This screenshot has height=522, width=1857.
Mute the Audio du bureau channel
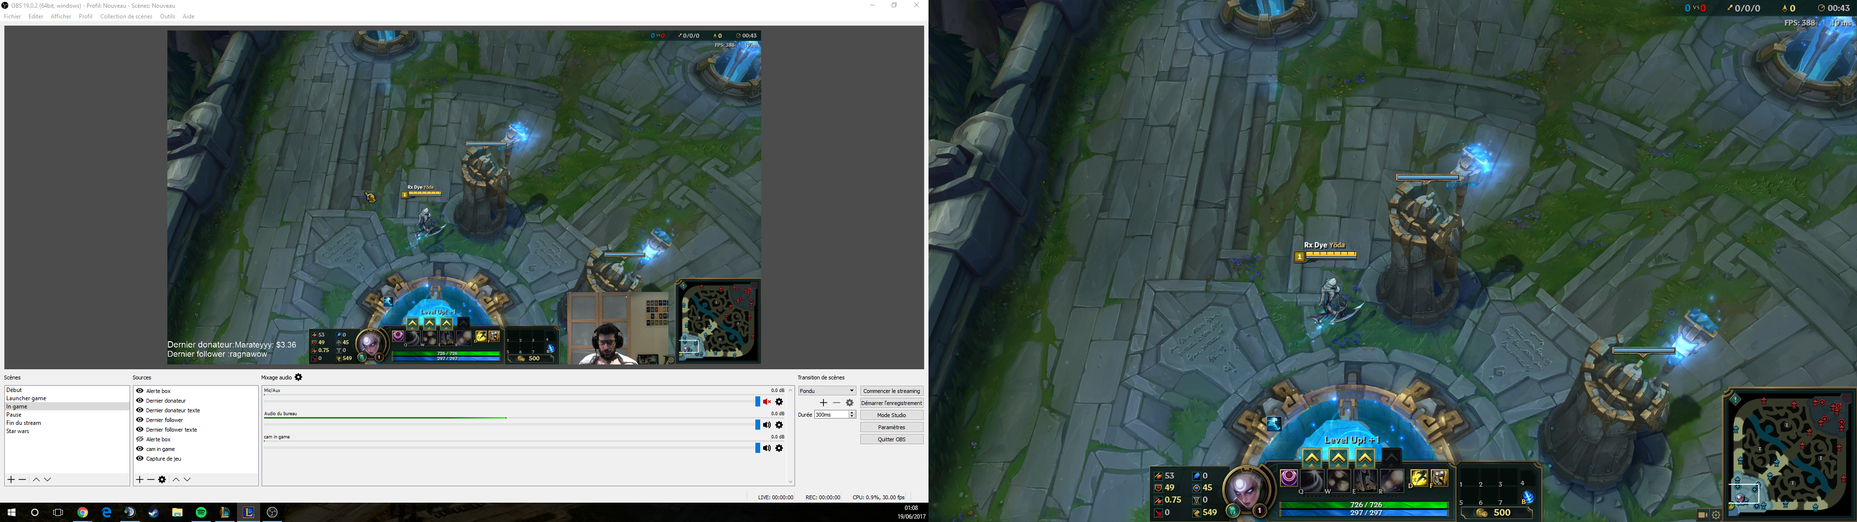pyautogui.click(x=767, y=425)
